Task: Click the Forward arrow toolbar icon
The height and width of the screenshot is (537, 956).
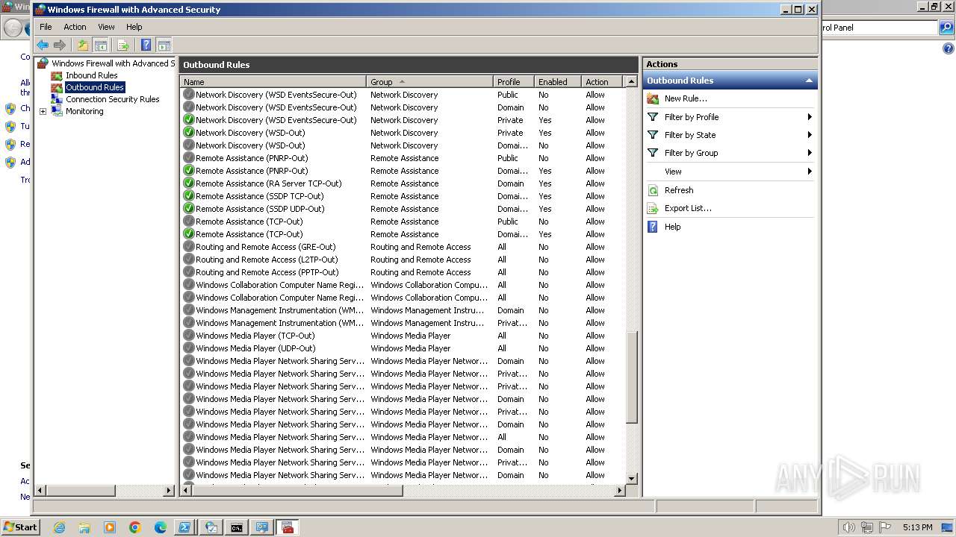Action: point(60,45)
